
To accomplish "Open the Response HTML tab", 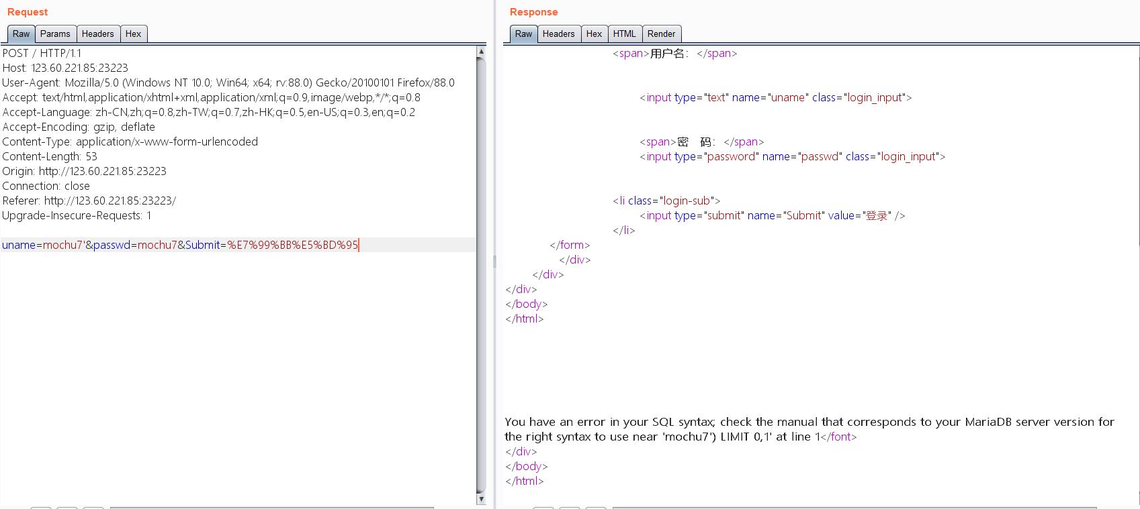I will 625,34.
